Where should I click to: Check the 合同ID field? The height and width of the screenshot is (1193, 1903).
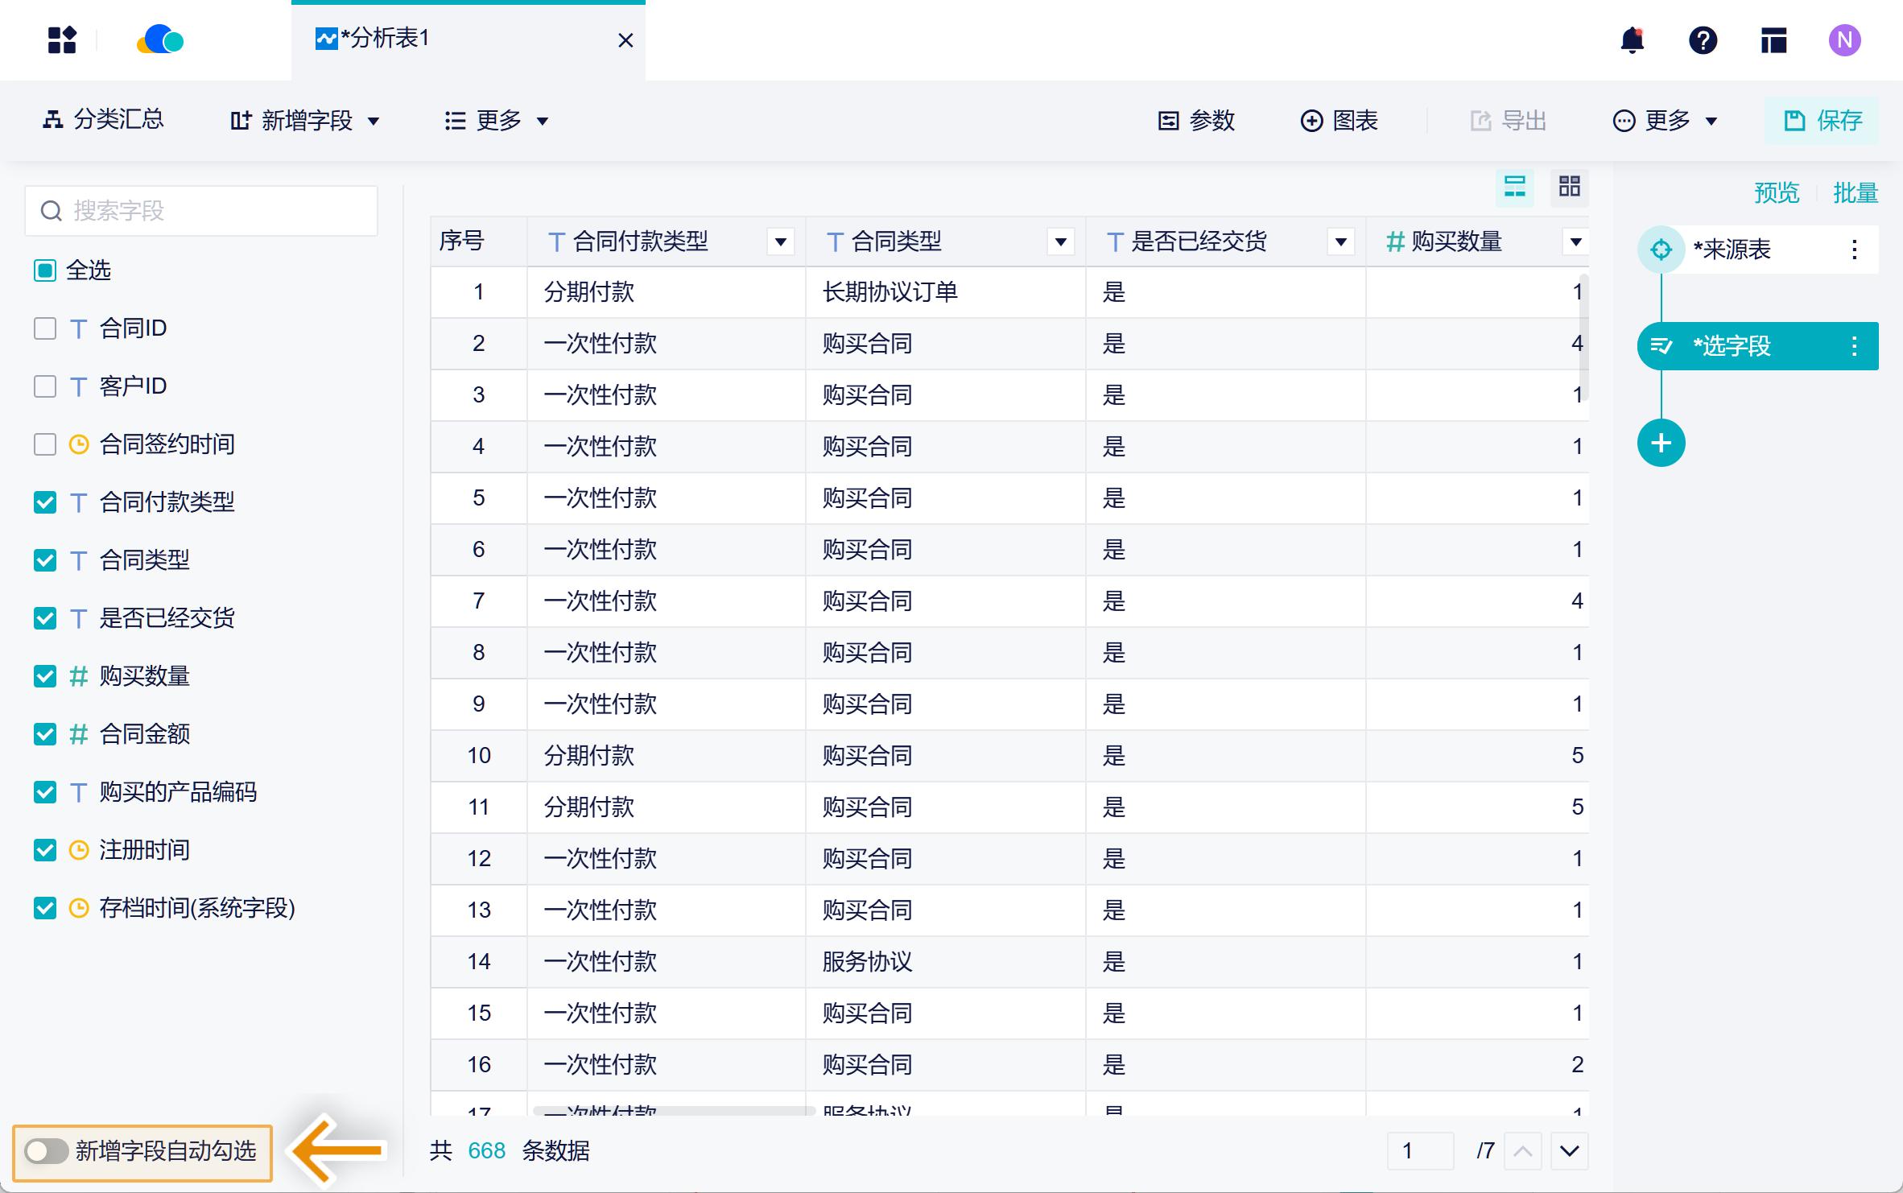click(44, 328)
